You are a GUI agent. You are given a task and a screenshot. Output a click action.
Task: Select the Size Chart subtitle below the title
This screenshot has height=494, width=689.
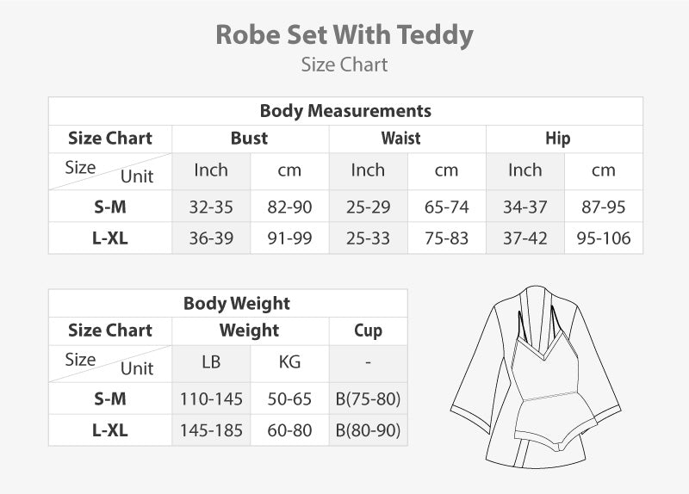pyautogui.click(x=344, y=65)
